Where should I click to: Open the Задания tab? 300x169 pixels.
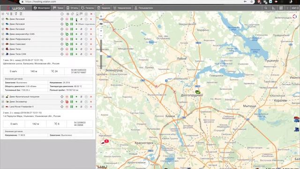tap(104, 8)
